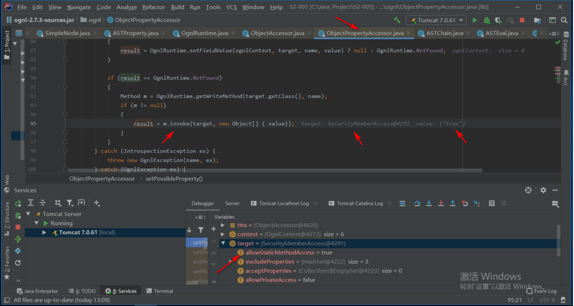This screenshot has height=306, width=574.
Task: Click Expand All icon in Services toolbar
Action: point(31,203)
